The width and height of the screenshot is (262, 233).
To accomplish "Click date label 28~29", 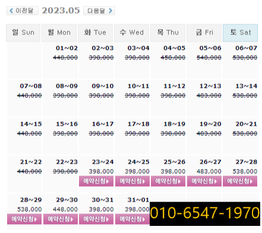I will pyautogui.click(x=31, y=200).
